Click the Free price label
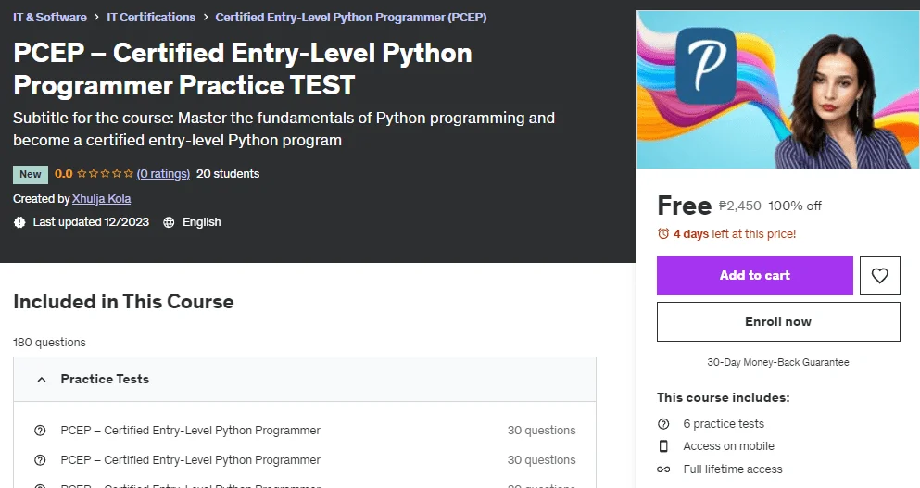The image size is (920, 488). [x=684, y=206]
